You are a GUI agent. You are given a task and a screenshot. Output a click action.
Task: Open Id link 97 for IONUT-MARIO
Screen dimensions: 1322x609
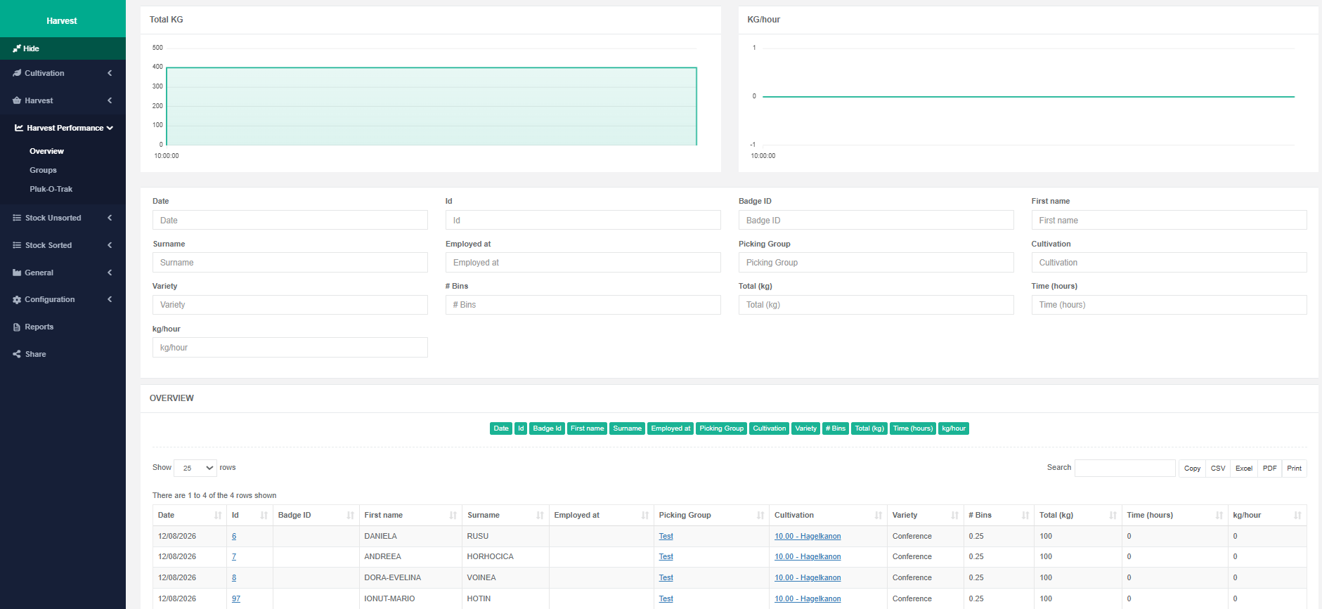236,599
